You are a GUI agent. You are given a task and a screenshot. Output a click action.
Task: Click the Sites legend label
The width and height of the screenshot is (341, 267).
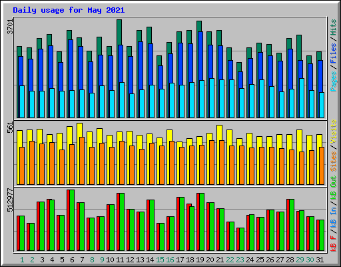[x=334, y=161]
